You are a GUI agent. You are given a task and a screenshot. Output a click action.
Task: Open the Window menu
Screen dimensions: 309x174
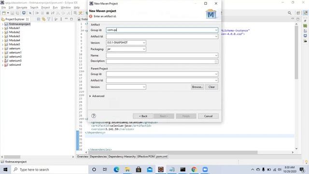tap(66, 8)
